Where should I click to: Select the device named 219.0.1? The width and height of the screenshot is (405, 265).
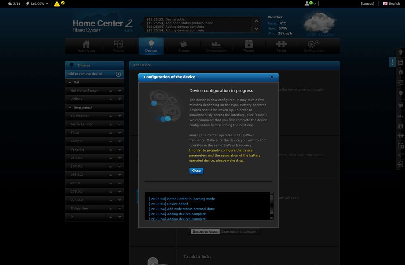coord(77,158)
